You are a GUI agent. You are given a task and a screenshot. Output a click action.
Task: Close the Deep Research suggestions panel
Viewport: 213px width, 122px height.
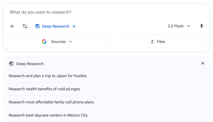[203, 63]
